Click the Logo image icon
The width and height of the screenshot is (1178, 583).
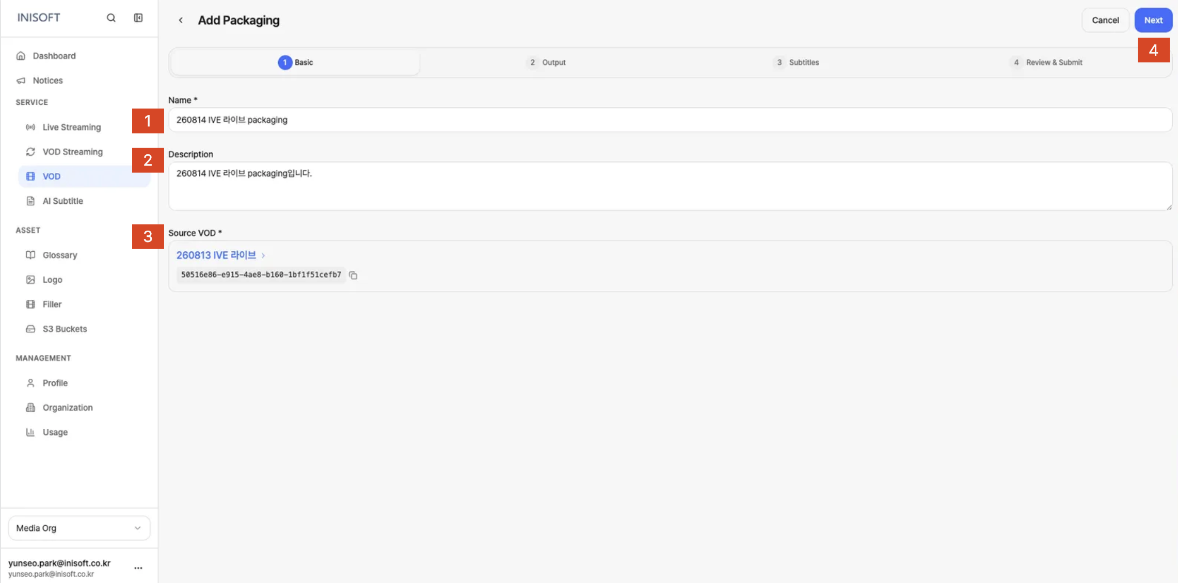(x=30, y=280)
